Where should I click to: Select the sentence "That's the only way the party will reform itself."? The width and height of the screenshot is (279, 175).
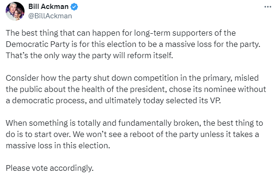(x=90, y=55)
